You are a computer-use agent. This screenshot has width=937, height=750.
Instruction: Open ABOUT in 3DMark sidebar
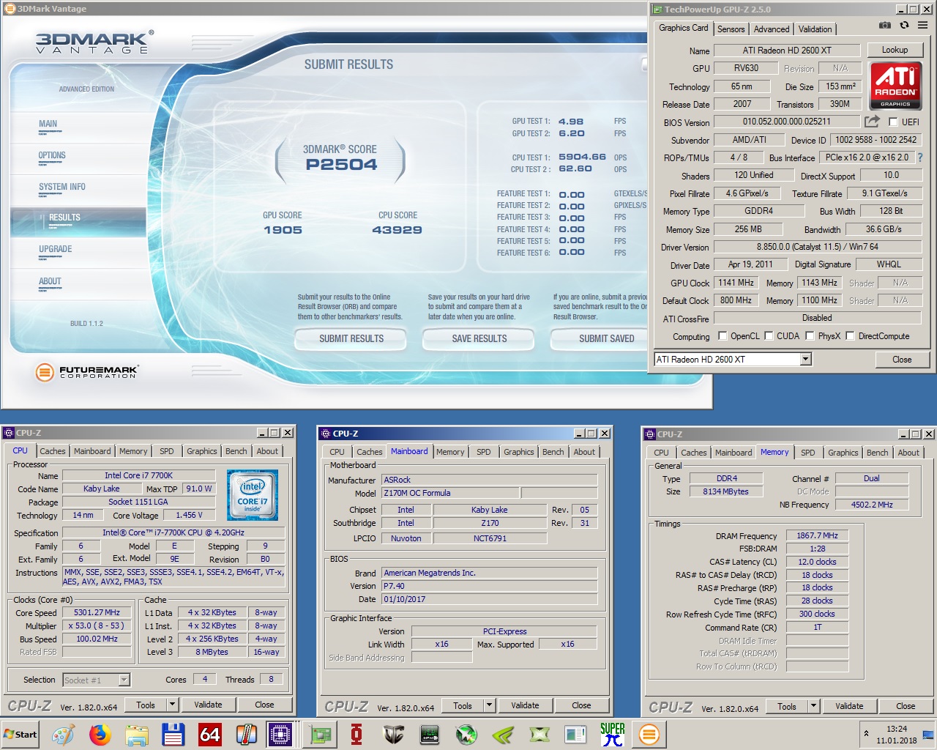pos(50,281)
